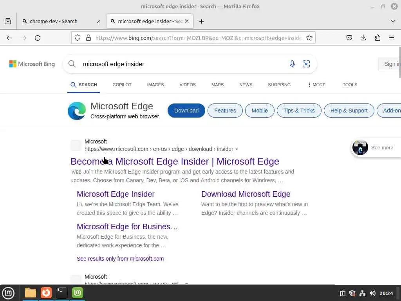
Task: Open Firefox downloads panel
Action: point(363,38)
